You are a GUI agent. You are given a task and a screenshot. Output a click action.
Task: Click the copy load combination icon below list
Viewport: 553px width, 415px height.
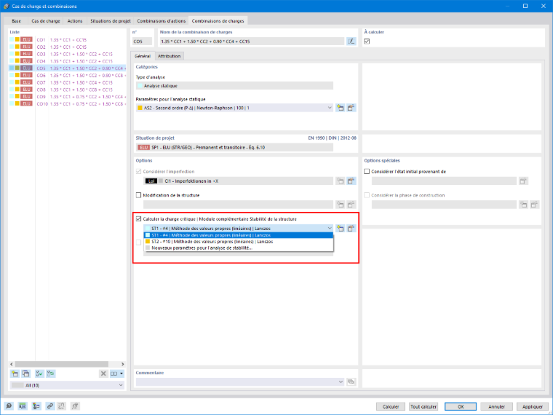click(x=25, y=373)
